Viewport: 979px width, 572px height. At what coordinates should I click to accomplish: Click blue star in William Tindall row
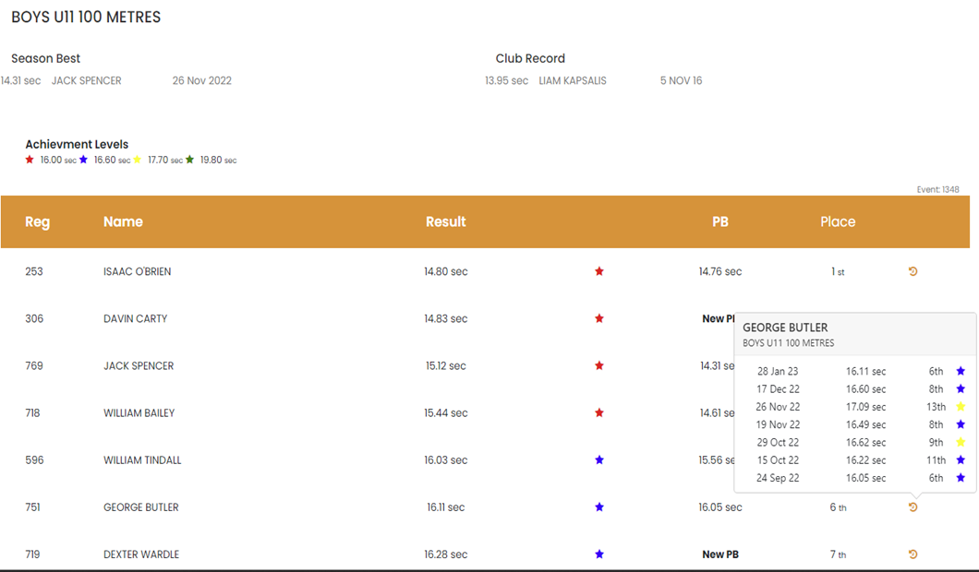coord(599,459)
